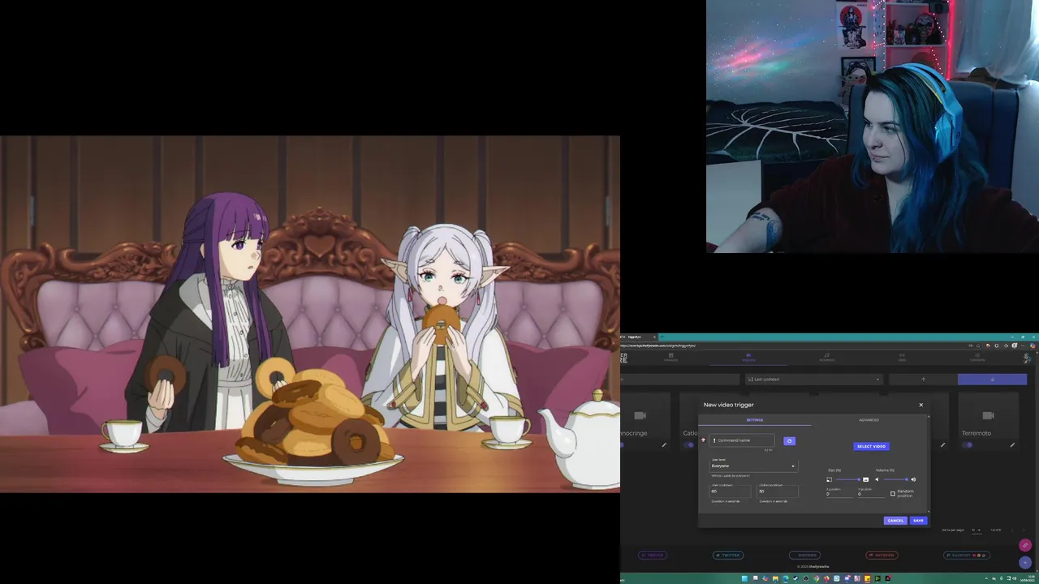Adjust the Size slider handle
Screen dimensions: 1039x584
coord(859,479)
